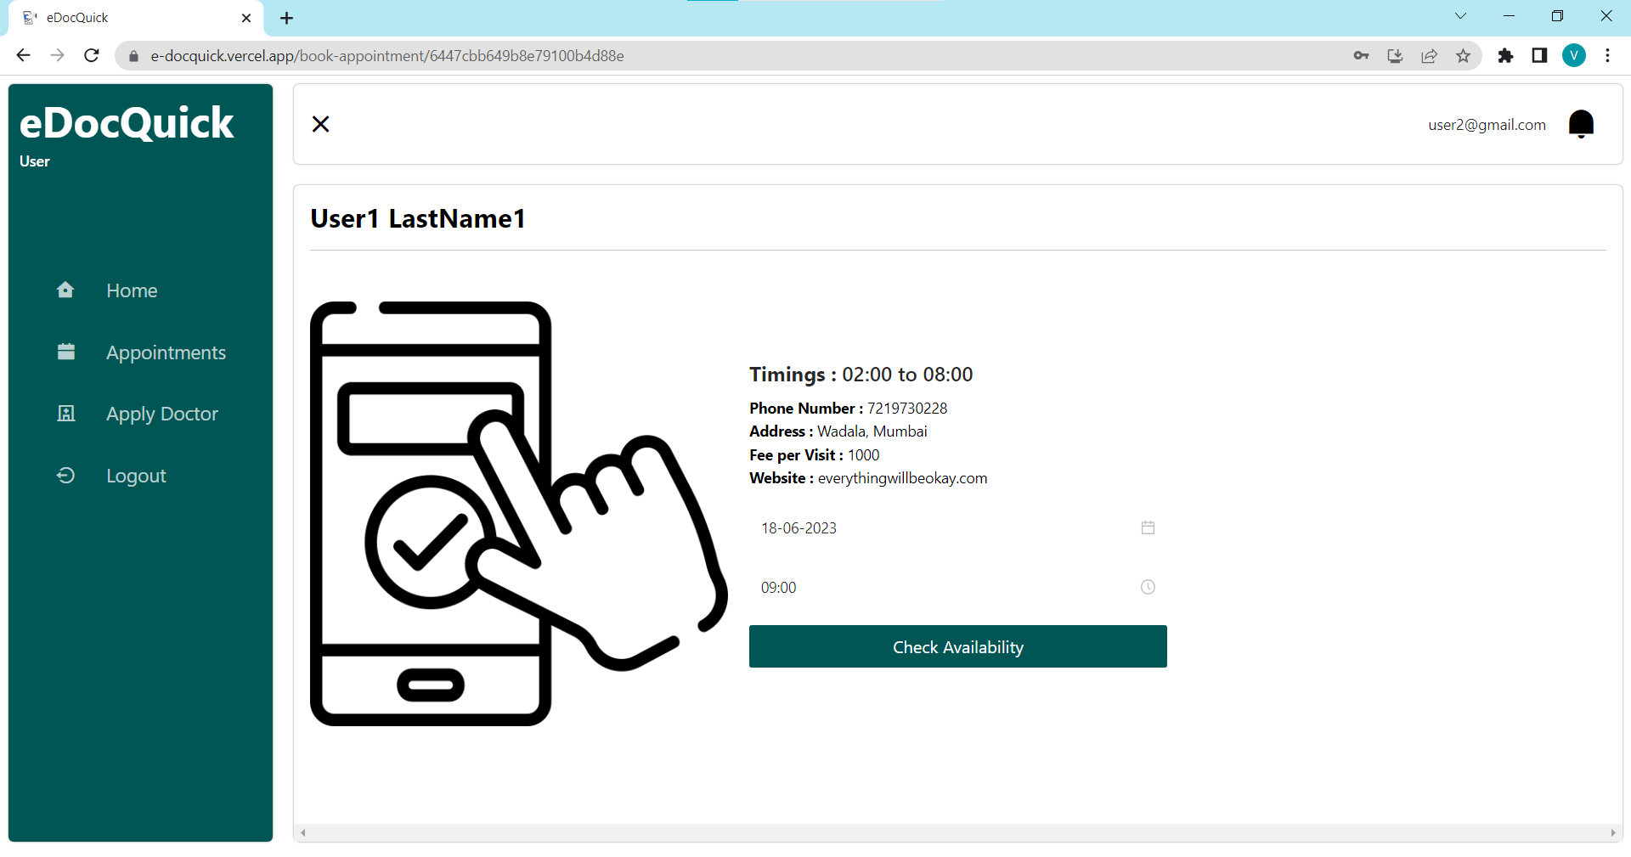Click the Home house icon
The image size is (1631, 857).
[65, 290]
